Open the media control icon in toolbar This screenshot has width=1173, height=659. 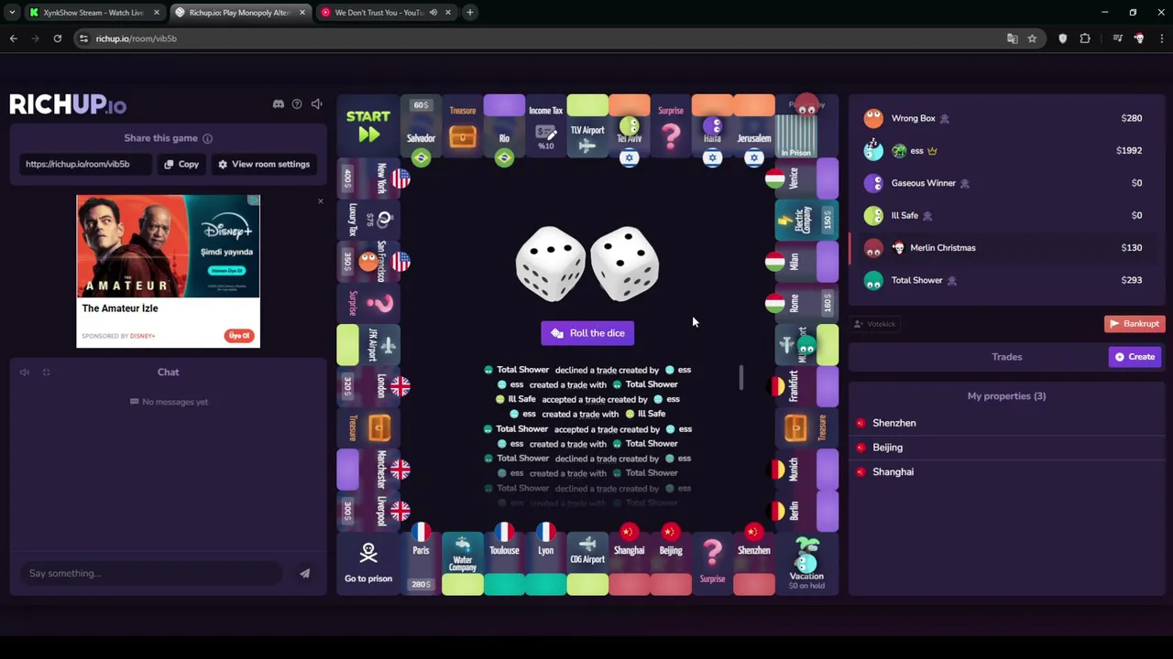click(1117, 38)
